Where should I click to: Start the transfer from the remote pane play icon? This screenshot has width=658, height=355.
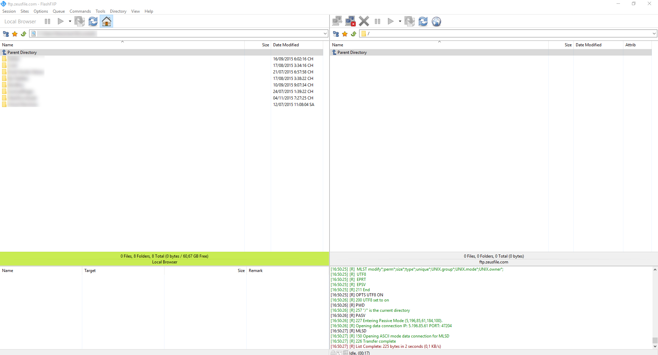click(x=391, y=21)
